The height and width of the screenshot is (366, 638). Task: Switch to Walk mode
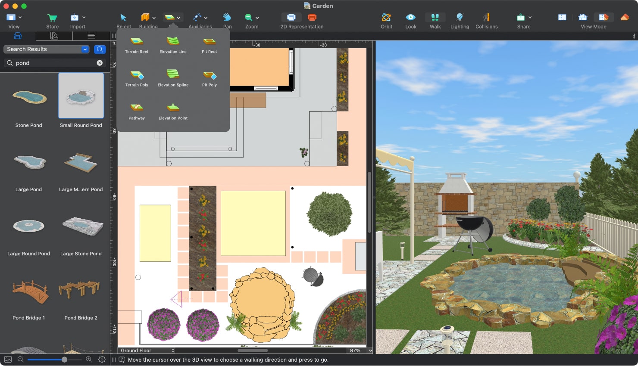point(435,20)
